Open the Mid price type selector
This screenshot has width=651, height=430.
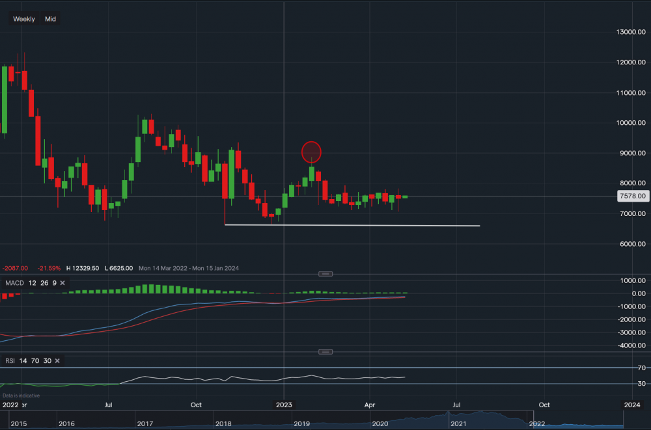(50, 19)
